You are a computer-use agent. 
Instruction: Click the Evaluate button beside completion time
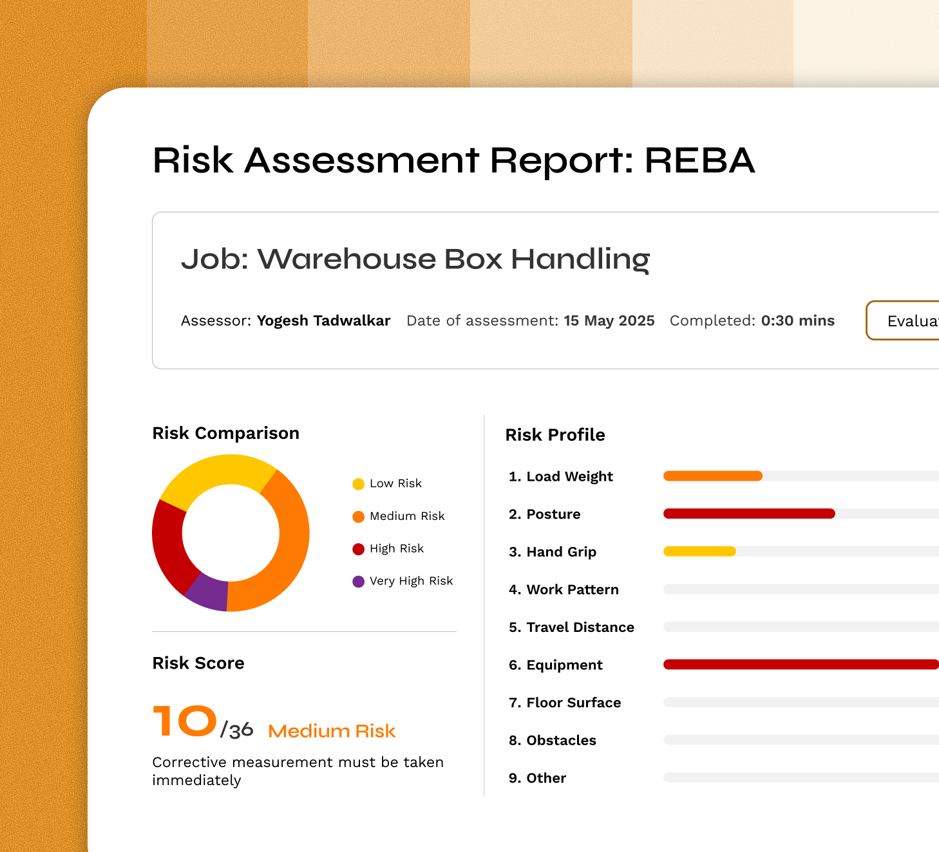tap(903, 320)
